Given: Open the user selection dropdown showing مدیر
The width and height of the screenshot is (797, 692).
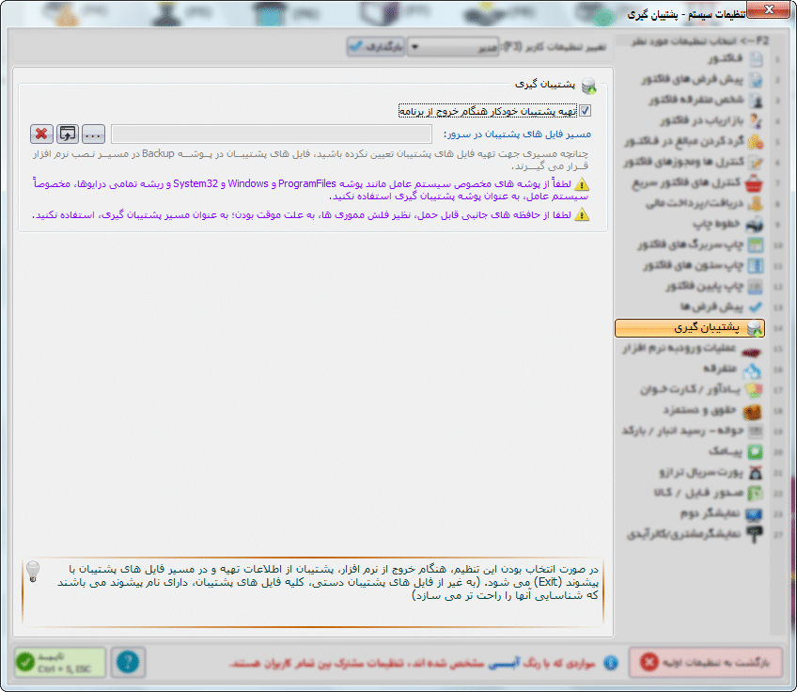Looking at the screenshot, I should coord(453,47).
